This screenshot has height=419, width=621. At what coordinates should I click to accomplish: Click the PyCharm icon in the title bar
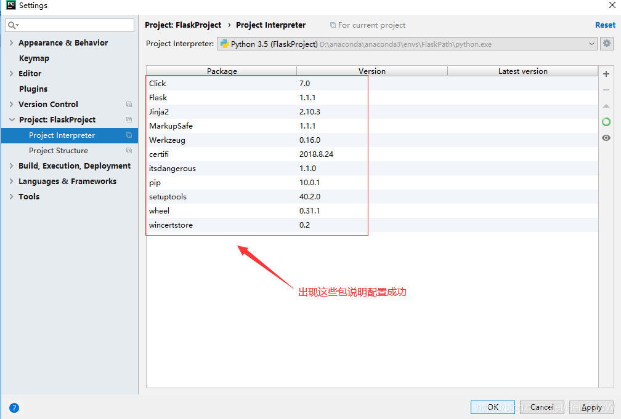tap(11, 5)
